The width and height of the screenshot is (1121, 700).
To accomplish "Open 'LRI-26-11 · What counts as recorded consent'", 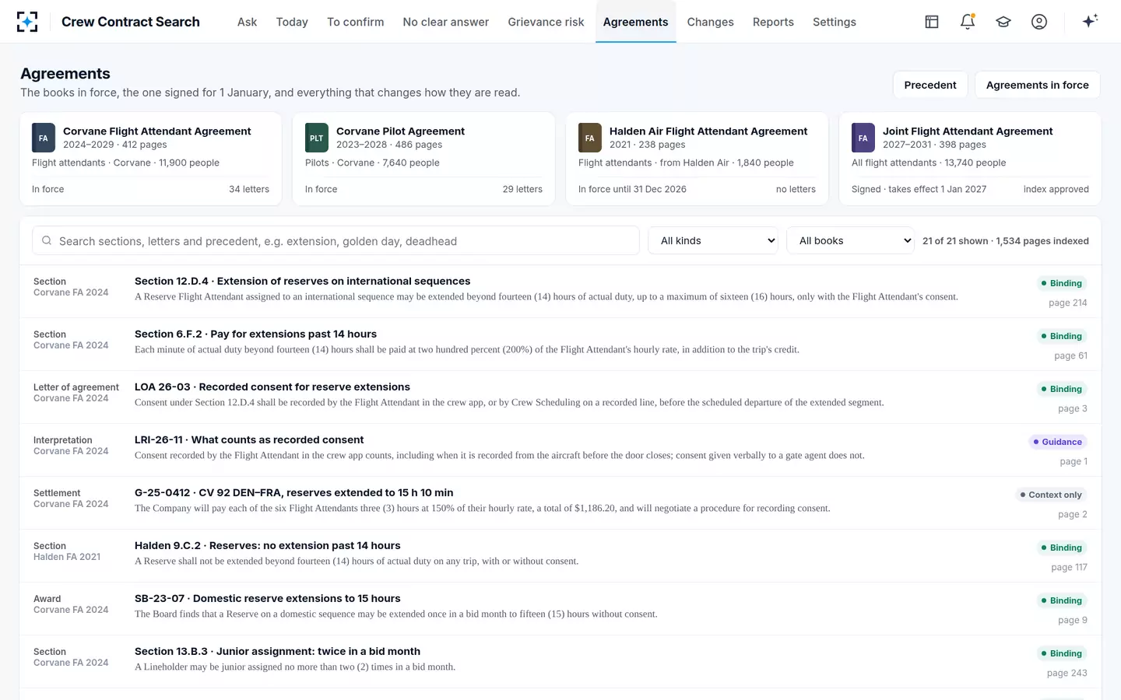I will tap(249, 440).
